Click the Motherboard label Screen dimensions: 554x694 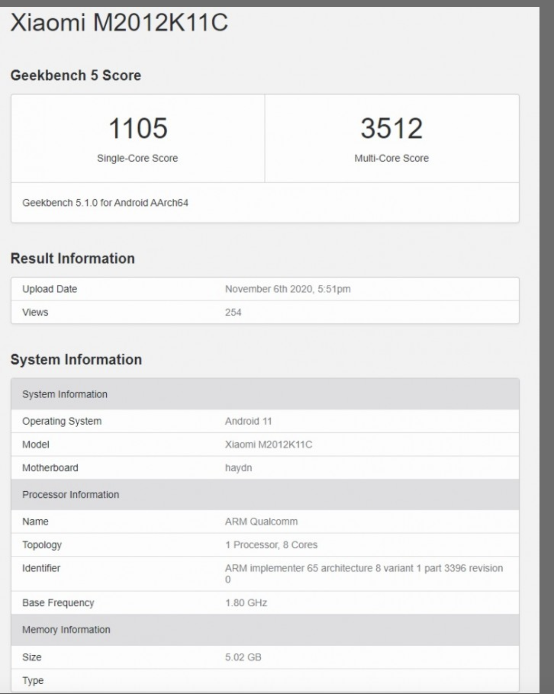pyautogui.click(x=50, y=467)
